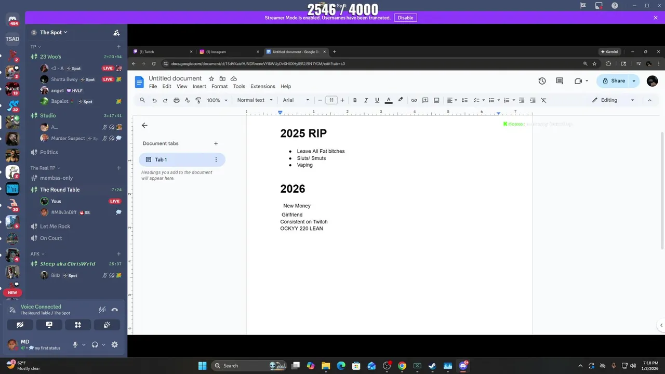Collapse The Real TP category
The height and width of the screenshot is (374, 665).
tap(45, 168)
